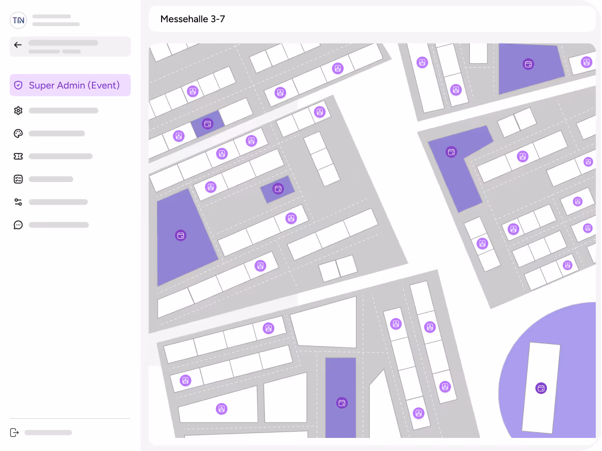Open the gear settings icon in sidebar

(18, 111)
